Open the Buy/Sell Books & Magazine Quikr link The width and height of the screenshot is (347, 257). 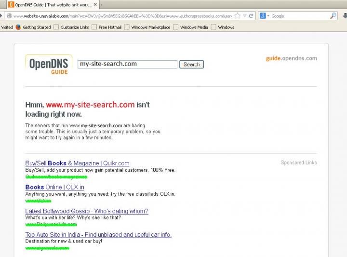77,163
